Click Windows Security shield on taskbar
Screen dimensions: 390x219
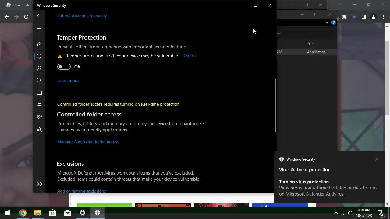click(x=97, y=213)
